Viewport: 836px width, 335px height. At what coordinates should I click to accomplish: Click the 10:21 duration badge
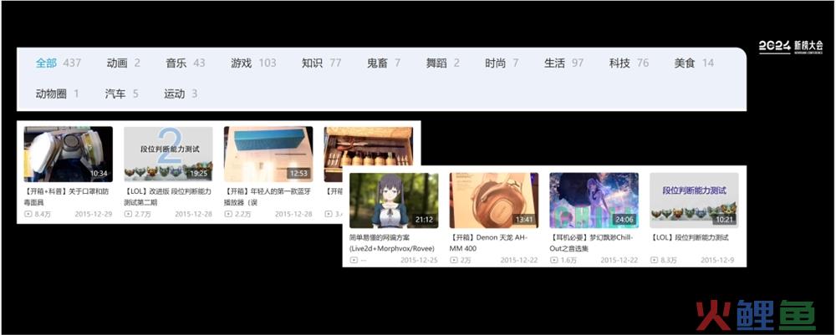pyautogui.click(x=724, y=220)
